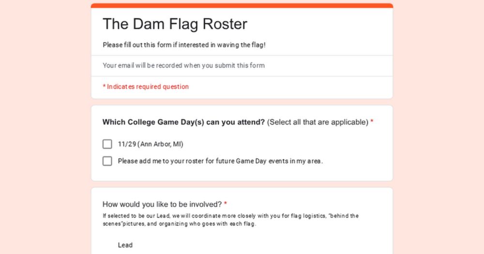
Task: Check the 11/29 (Ann Arbor, MI) checkbox
Action: 107,144
